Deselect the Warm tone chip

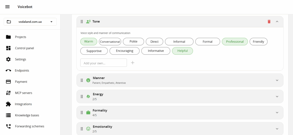coord(89,42)
